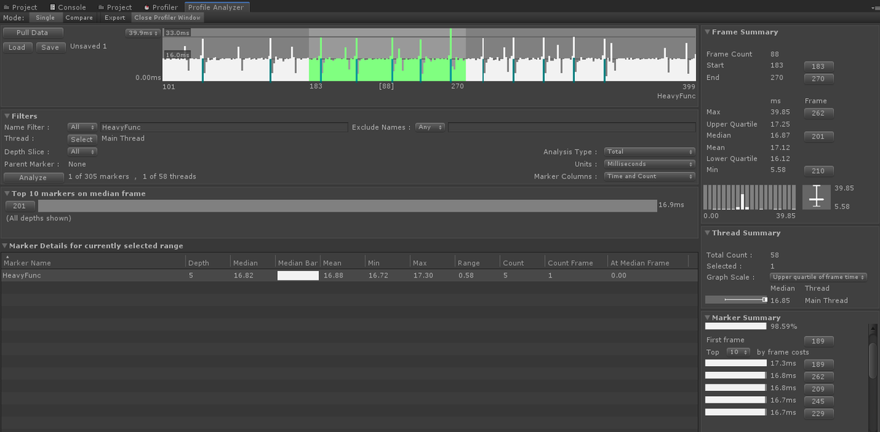Click the Analyze button
This screenshot has width=880, height=432.
tap(33, 177)
